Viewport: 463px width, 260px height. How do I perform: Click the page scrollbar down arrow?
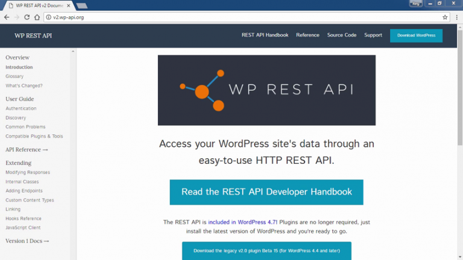coord(460,258)
